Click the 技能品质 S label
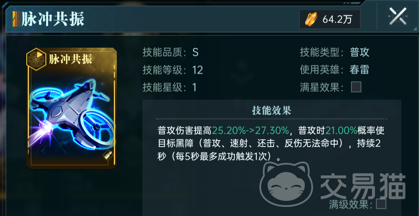Screen dimensions: 419x216 (x=171, y=52)
